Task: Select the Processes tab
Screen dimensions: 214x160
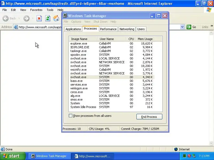Action: point(90,29)
